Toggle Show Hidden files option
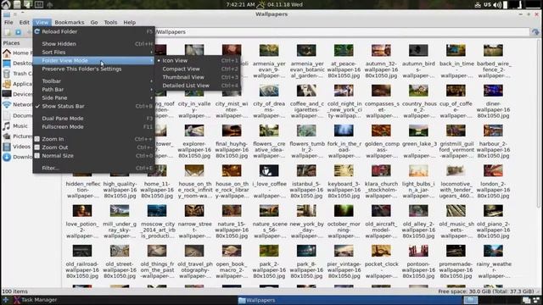Screen dimensions: 543x305 [x=93, y=44]
